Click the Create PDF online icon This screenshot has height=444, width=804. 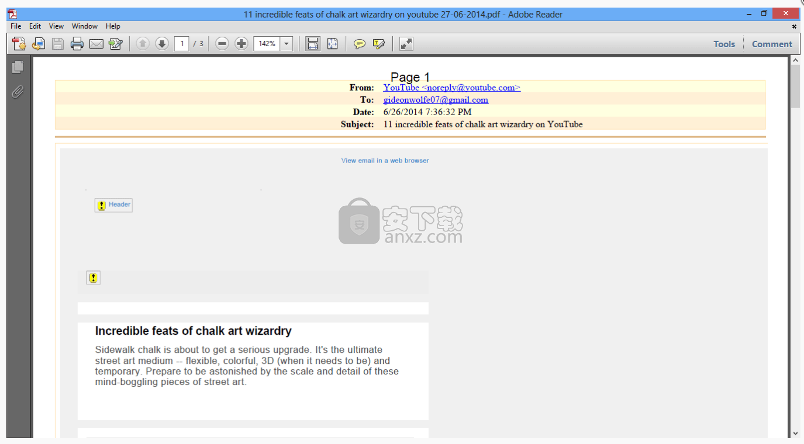[x=19, y=44]
